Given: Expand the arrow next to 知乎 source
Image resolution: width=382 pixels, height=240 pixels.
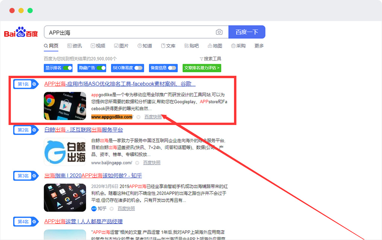Looking at the screenshot, I should 112,208.
